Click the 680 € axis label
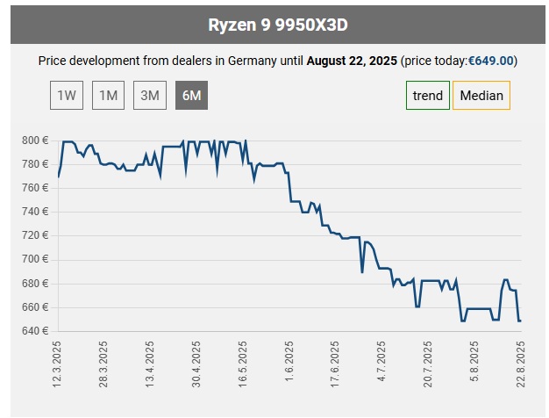The width and height of the screenshot is (549, 418). pos(35,284)
